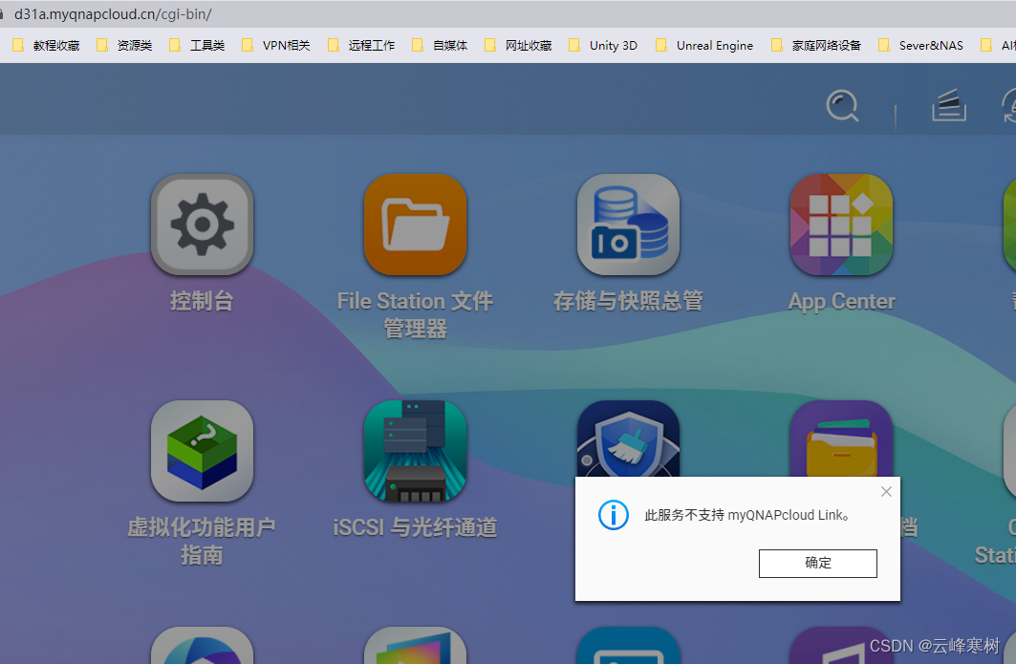Image resolution: width=1016 pixels, height=664 pixels.
Task: Close the myQNAPcloud Link info dialog
Action: (x=886, y=492)
